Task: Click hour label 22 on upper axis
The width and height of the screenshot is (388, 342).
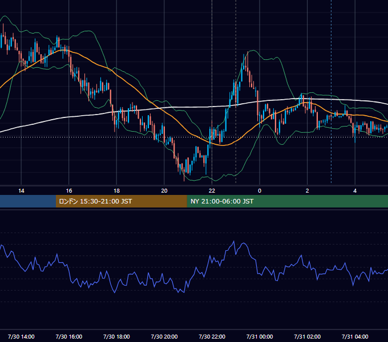Action: tap(212, 191)
